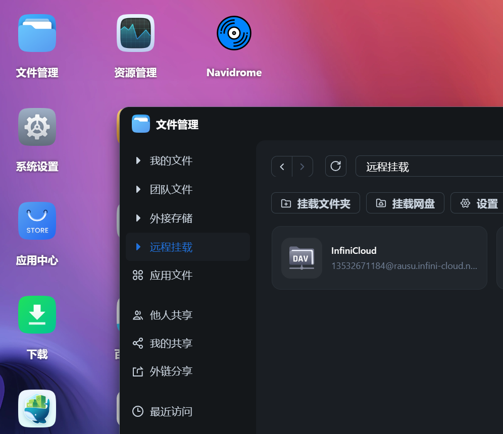This screenshot has width=503, height=434.
Task: Click the 外链分享 export icon
Action: [138, 371]
